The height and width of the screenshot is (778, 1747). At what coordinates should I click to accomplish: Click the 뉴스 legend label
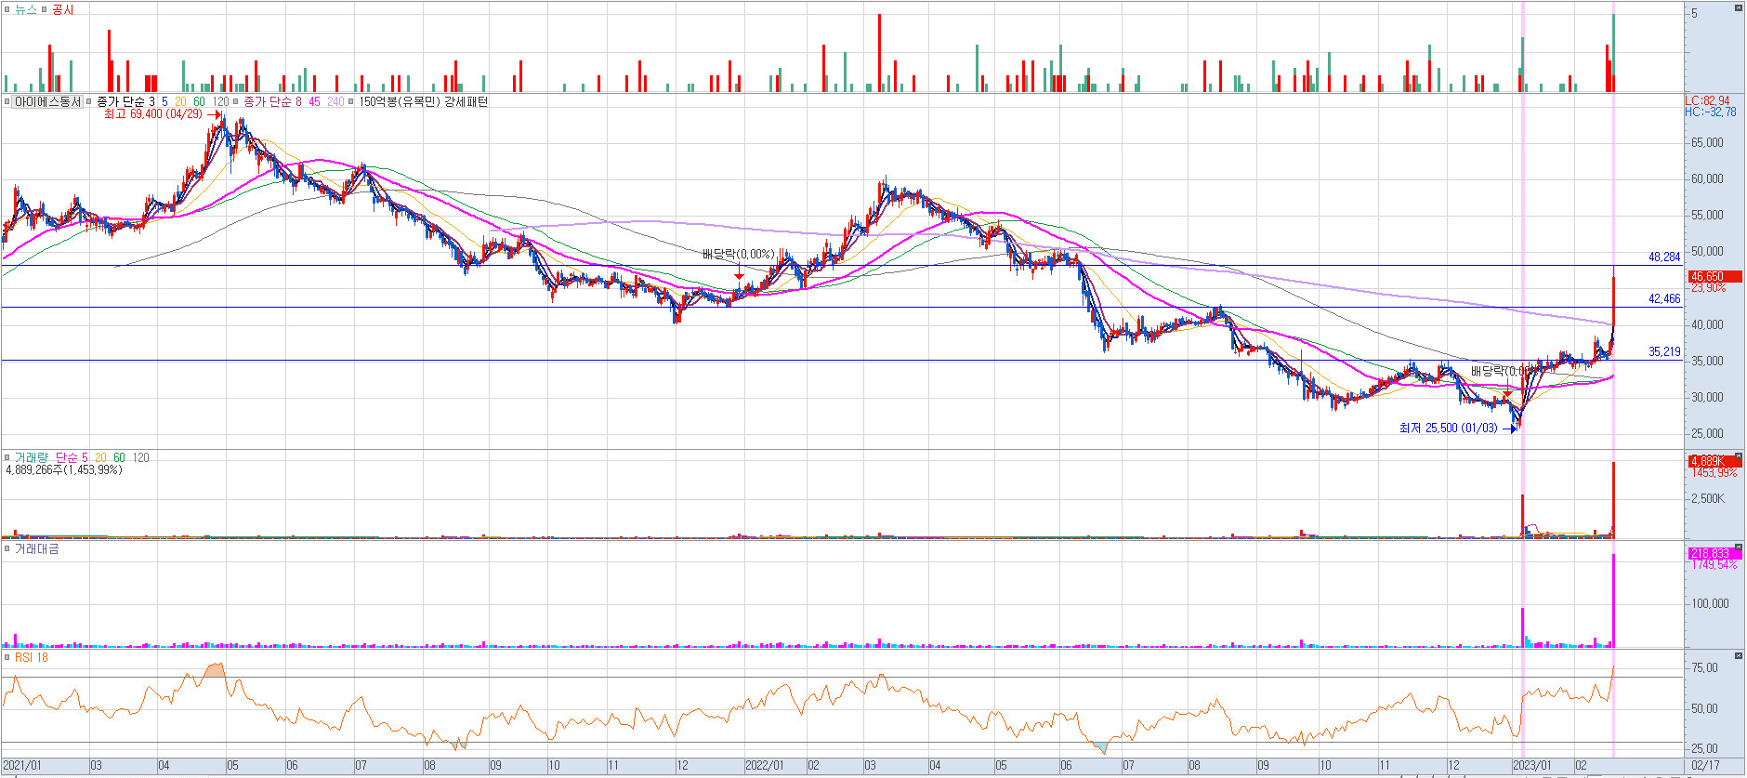click(x=25, y=9)
